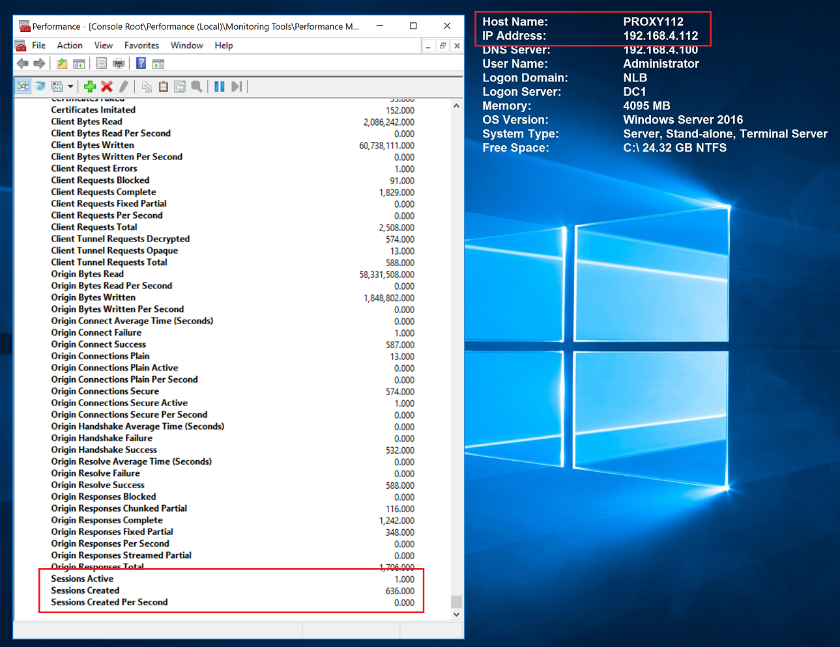Click the Paste Counter List clipboard icon
This screenshot has height=647, width=840.
coord(164,86)
